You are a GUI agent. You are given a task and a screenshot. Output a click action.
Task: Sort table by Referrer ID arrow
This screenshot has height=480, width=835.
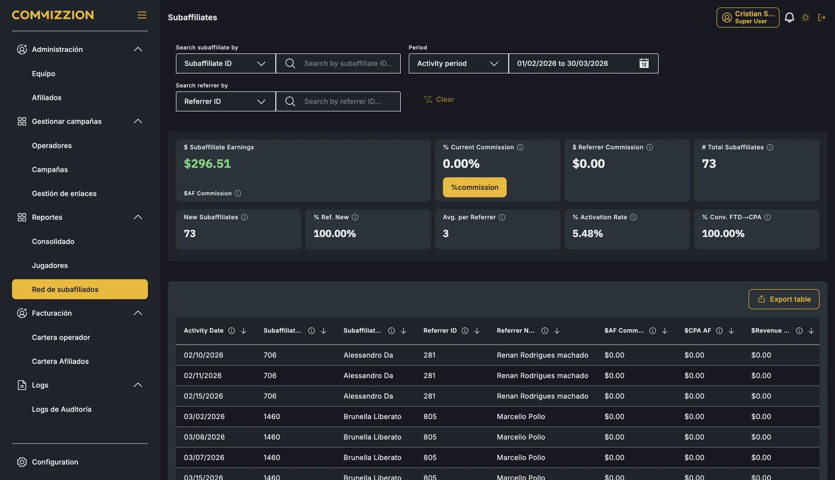point(477,331)
